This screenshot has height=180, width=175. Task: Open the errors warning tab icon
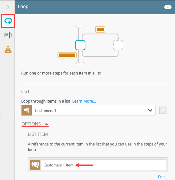8,49
